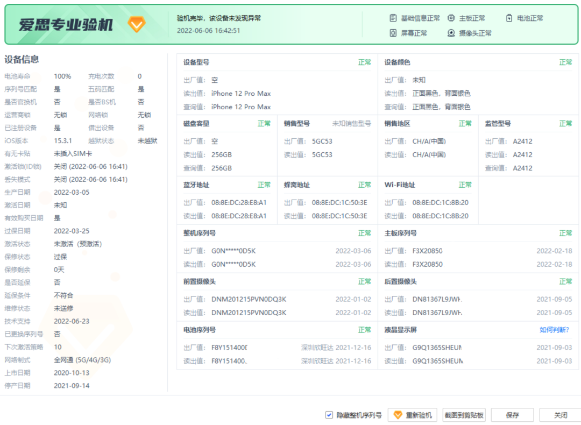Click the 技术支持 value 2022-06-23
The height and width of the screenshot is (425, 581).
coord(72,321)
